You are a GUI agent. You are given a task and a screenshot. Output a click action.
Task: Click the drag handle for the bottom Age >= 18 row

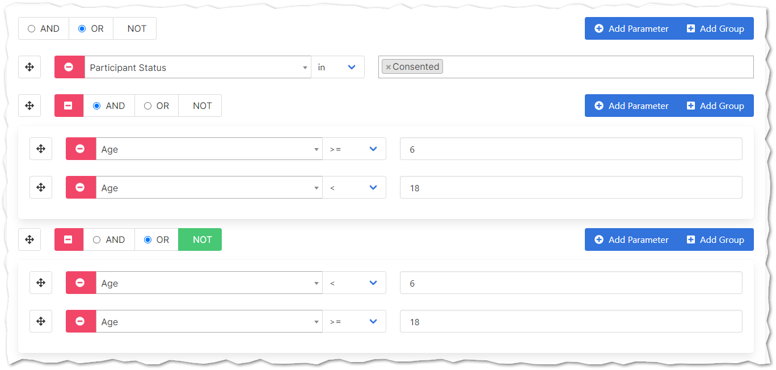point(41,321)
